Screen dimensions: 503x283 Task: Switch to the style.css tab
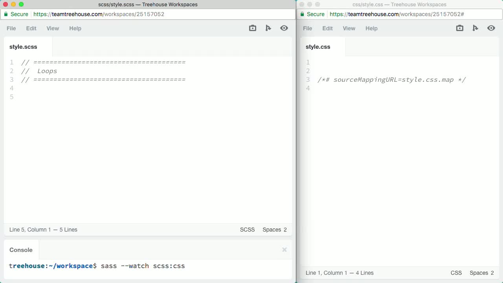coord(318,47)
